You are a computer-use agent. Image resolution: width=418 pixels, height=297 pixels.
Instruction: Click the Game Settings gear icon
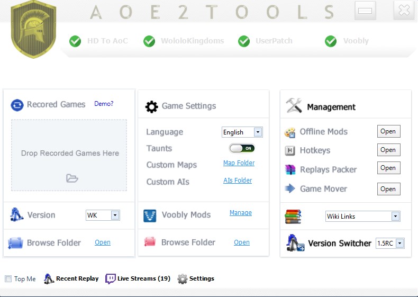[x=151, y=106]
